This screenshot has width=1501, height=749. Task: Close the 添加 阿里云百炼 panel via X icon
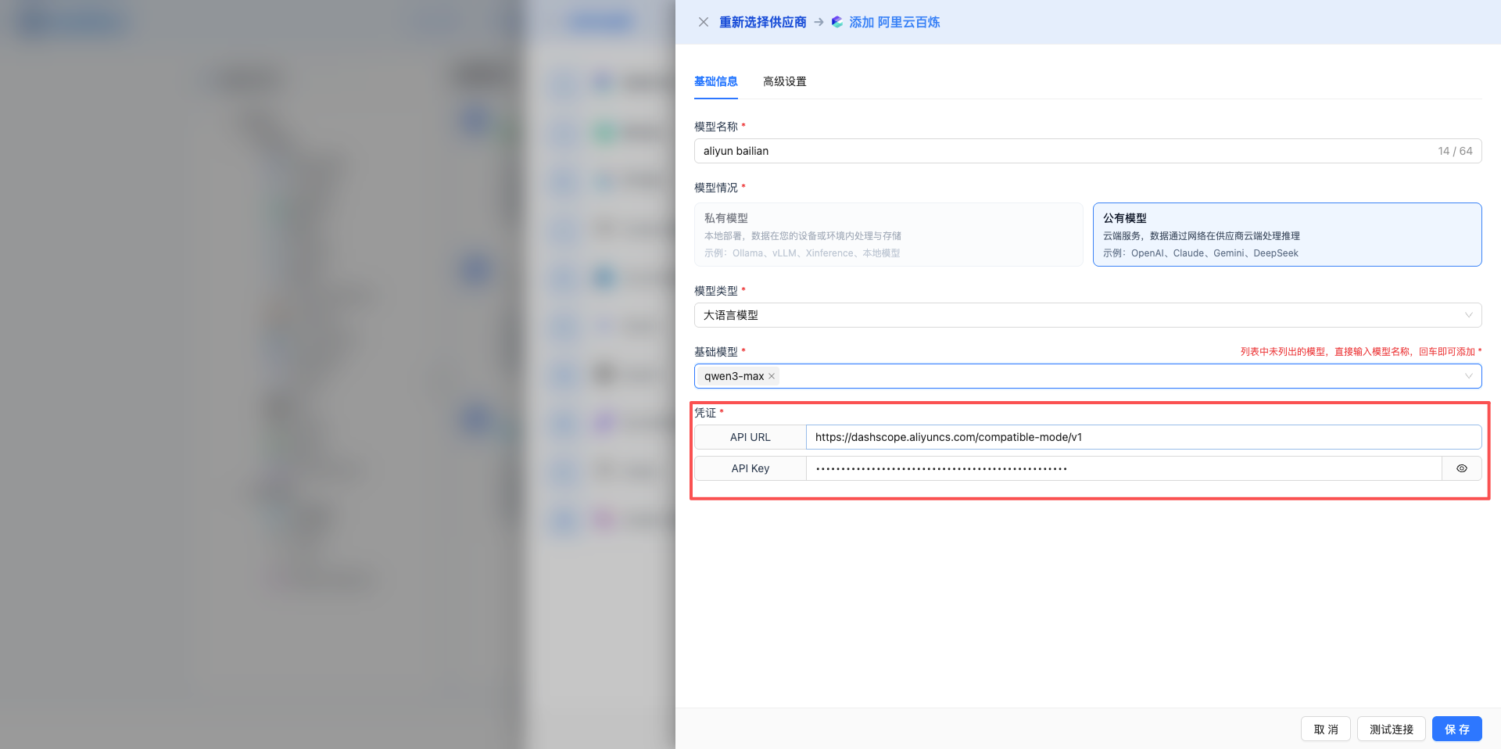coord(703,22)
